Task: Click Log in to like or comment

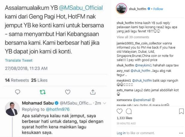Action: (x=121, y=133)
